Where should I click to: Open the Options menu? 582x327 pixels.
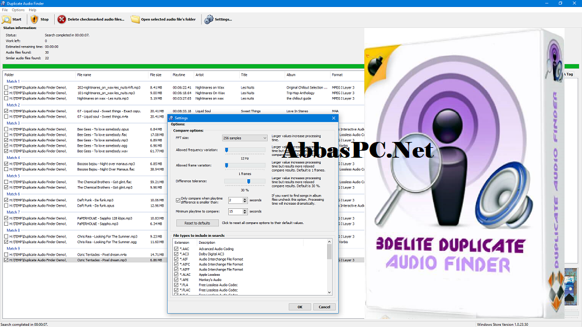point(18,10)
